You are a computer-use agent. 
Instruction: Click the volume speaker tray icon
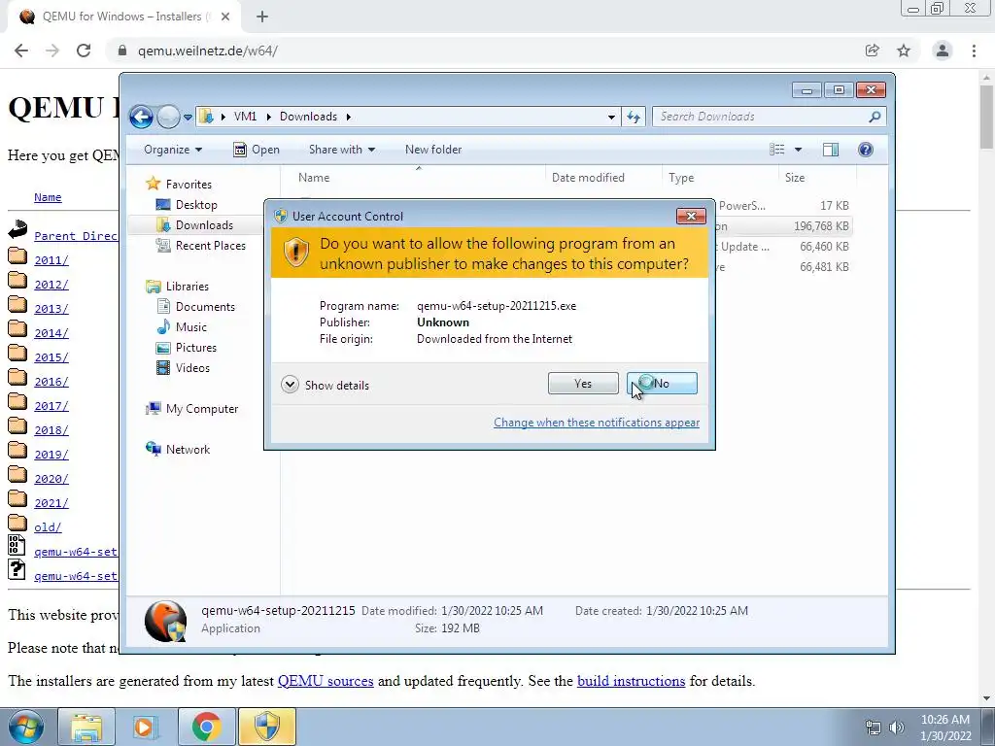click(897, 728)
